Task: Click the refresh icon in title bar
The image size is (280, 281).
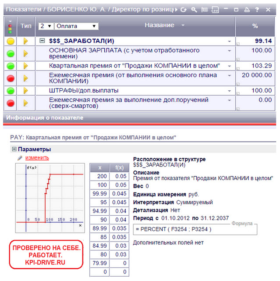Action: tap(184, 10)
